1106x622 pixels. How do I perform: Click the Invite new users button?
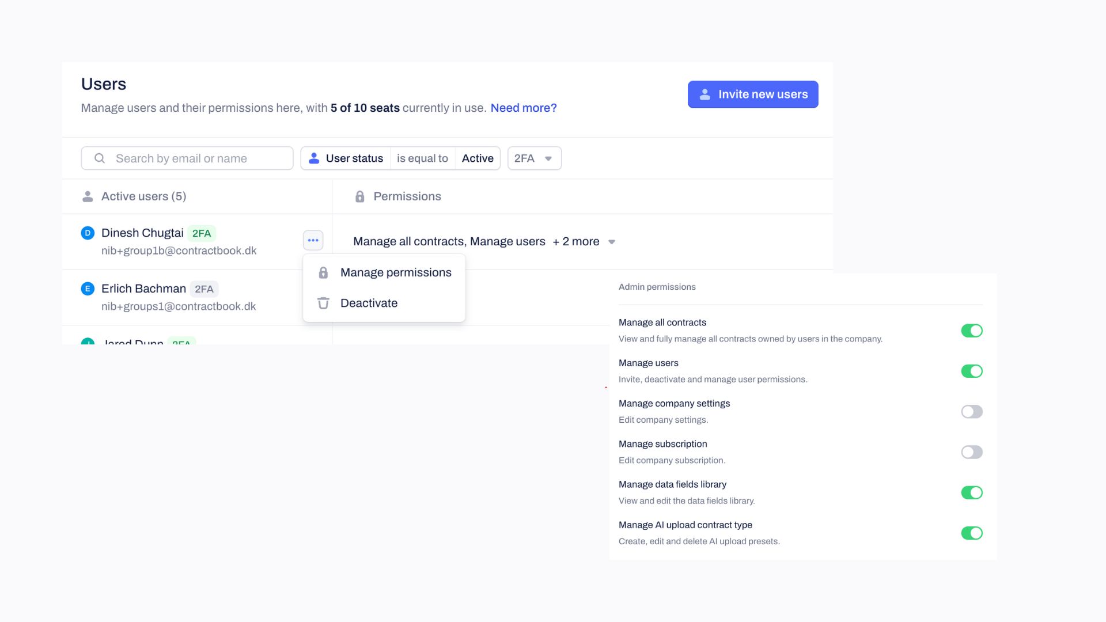coord(752,94)
